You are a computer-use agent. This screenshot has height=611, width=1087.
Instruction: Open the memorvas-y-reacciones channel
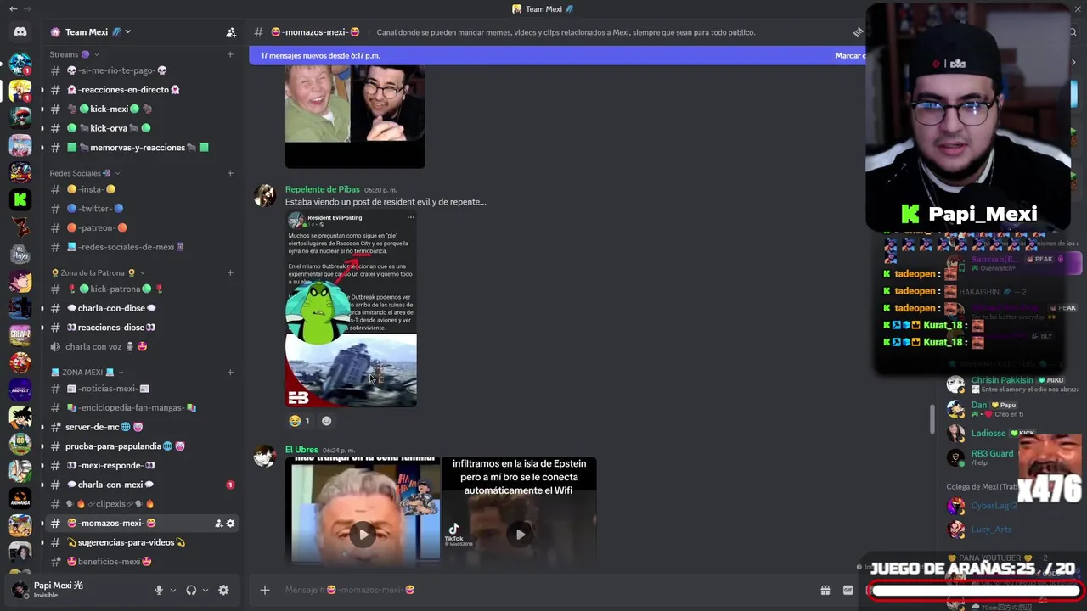[x=142, y=148]
